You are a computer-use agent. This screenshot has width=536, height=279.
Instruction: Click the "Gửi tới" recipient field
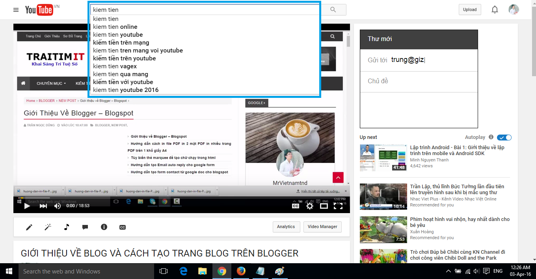click(x=419, y=60)
